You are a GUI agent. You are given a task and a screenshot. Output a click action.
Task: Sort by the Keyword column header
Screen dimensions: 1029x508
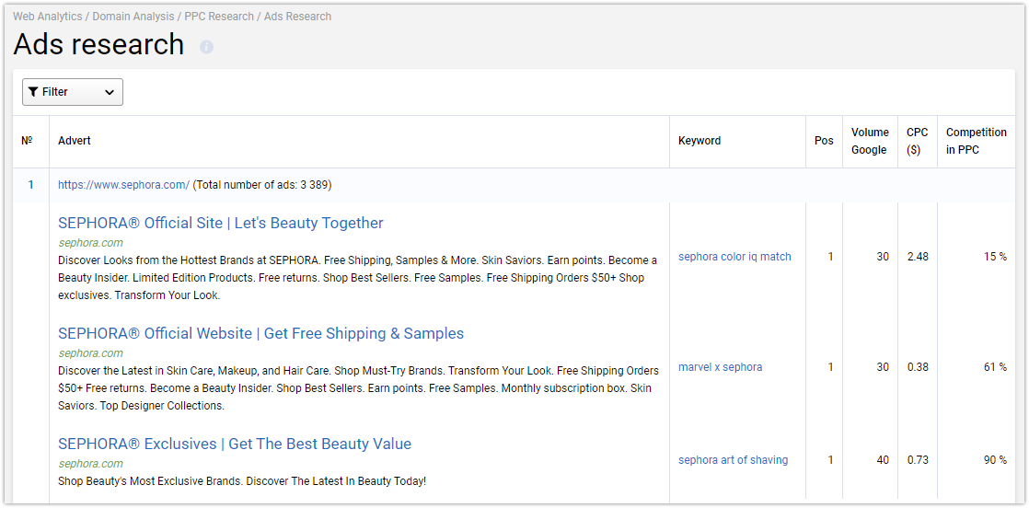tap(699, 141)
